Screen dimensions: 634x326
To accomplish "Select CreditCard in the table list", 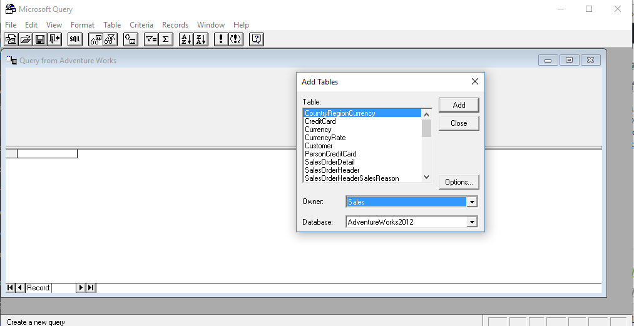I will tap(362, 121).
